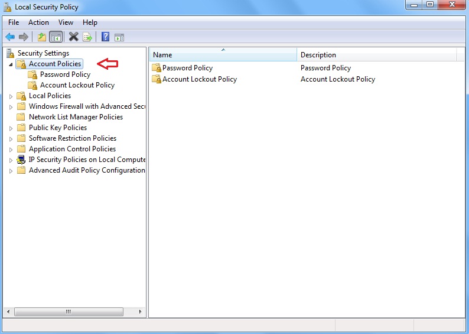
Task: Open the View menu
Action: (x=66, y=22)
